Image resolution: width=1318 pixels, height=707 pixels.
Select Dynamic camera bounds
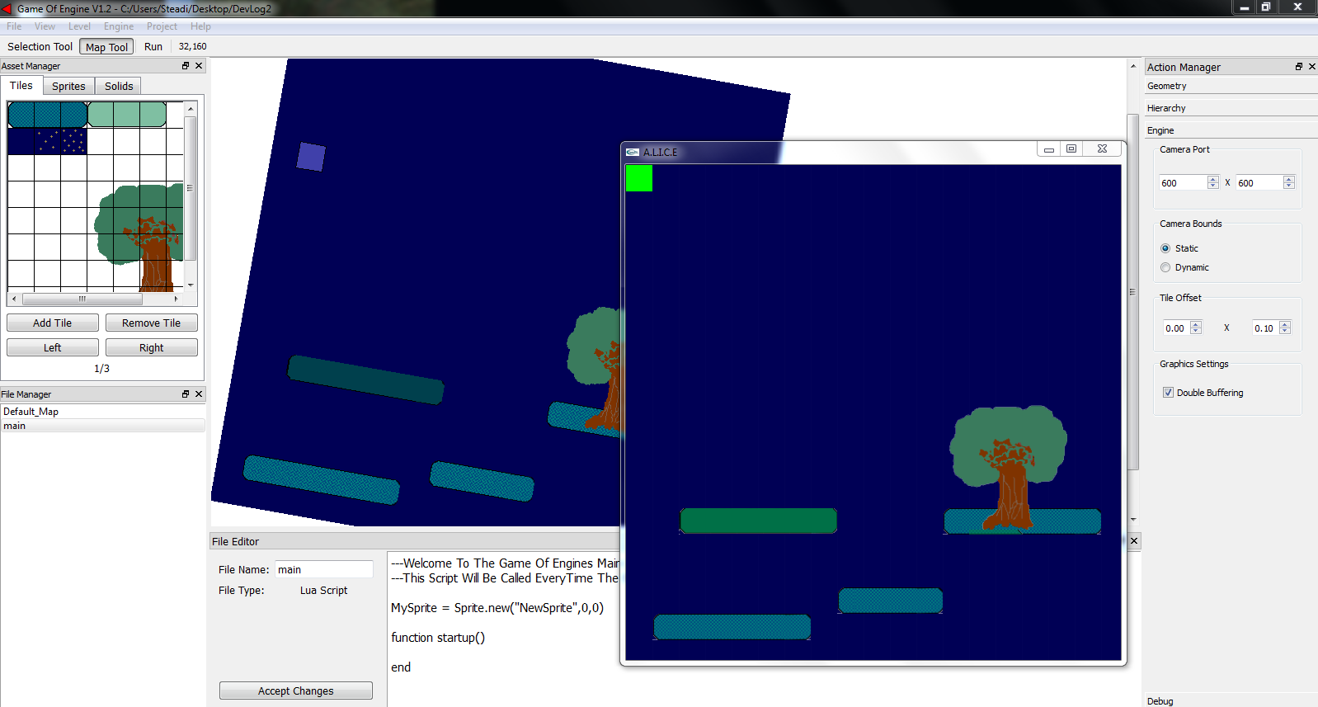pos(1165,267)
